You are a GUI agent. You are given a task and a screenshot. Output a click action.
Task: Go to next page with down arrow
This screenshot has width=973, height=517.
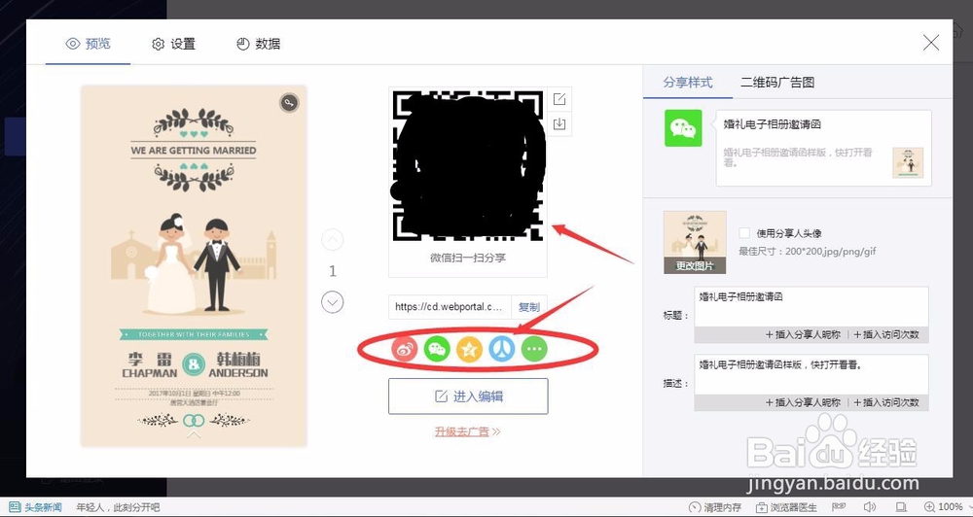tap(333, 302)
